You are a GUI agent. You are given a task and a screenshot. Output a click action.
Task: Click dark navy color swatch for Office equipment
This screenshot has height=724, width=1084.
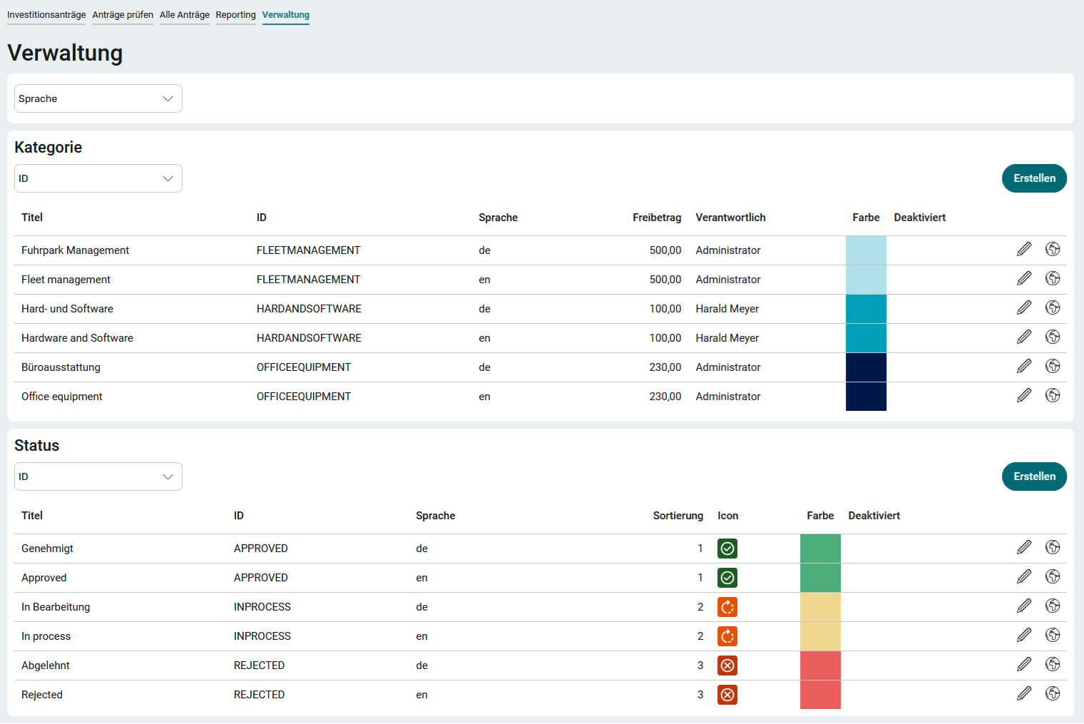(866, 397)
